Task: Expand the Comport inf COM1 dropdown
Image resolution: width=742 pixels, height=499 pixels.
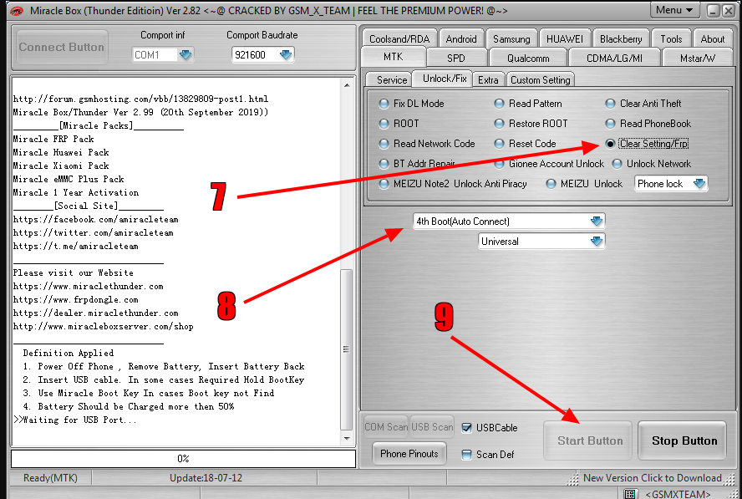Action: (x=185, y=55)
